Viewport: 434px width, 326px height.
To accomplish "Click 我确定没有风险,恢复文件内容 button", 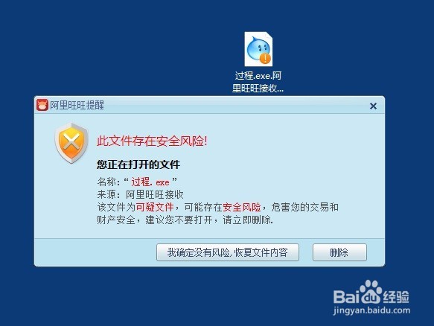I will 228,252.
